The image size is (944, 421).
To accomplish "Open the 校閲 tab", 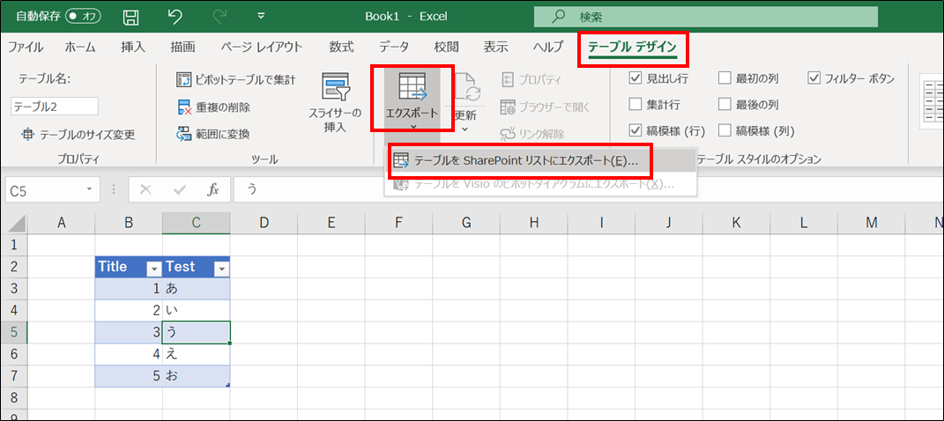I will (x=447, y=47).
